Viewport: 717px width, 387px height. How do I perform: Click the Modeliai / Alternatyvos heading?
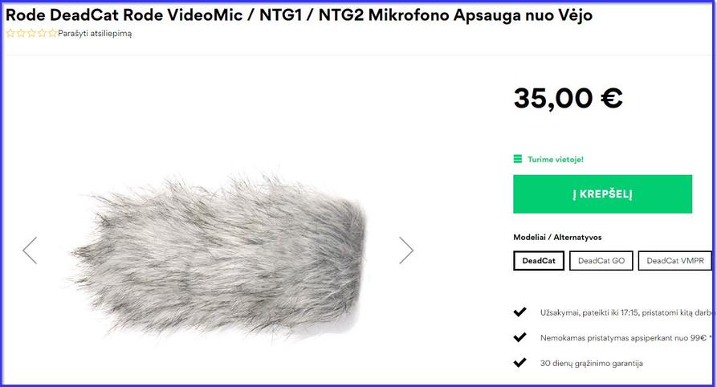coord(557,237)
